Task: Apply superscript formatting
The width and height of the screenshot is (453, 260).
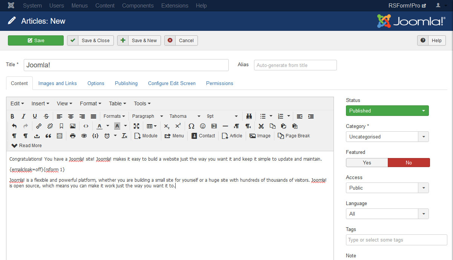Action: click(178, 126)
